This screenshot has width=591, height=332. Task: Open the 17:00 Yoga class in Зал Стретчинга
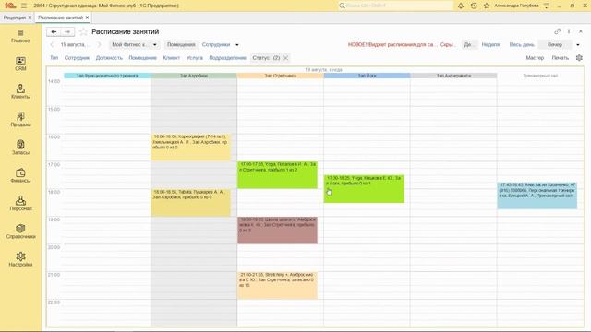tap(277, 175)
